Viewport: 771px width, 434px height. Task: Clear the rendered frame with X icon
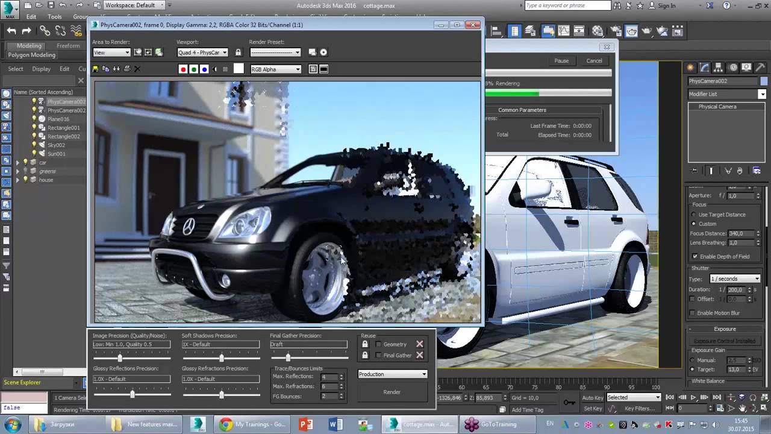[137, 69]
